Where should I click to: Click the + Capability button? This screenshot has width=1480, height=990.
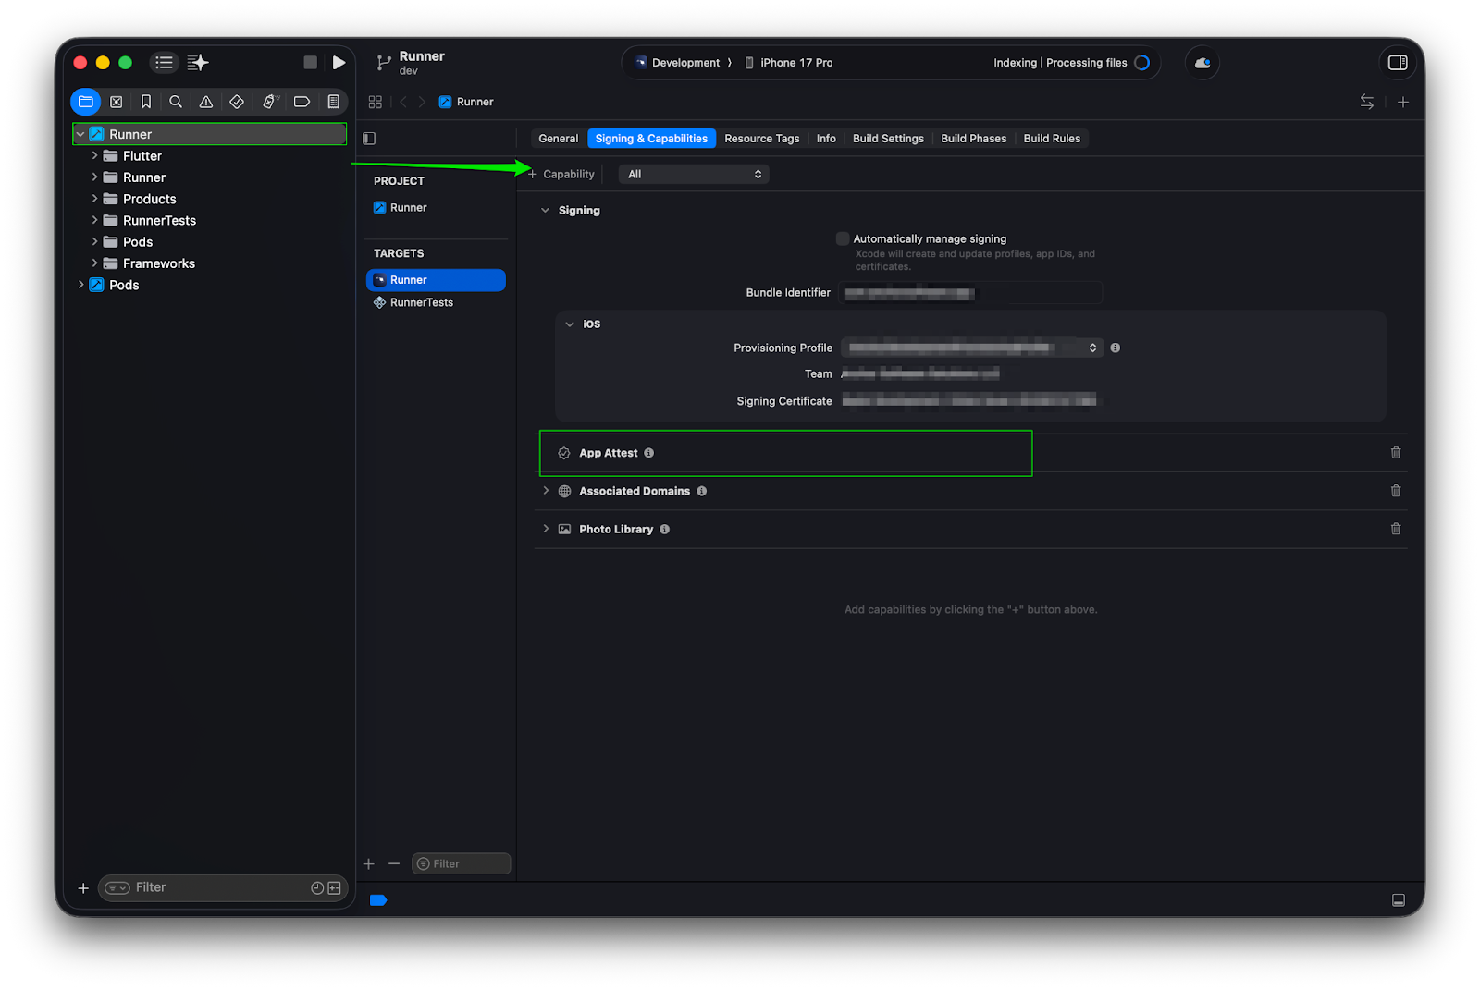coord(561,174)
